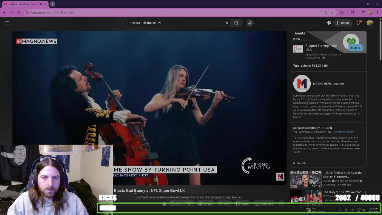The width and height of the screenshot is (382, 215).
Task: Open the Nonprofit website link
Action: pos(344,132)
